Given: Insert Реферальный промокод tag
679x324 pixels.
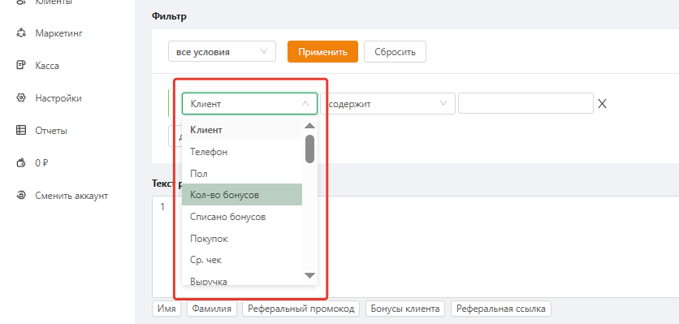Looking at the screenshot, I should click(301, 309).
